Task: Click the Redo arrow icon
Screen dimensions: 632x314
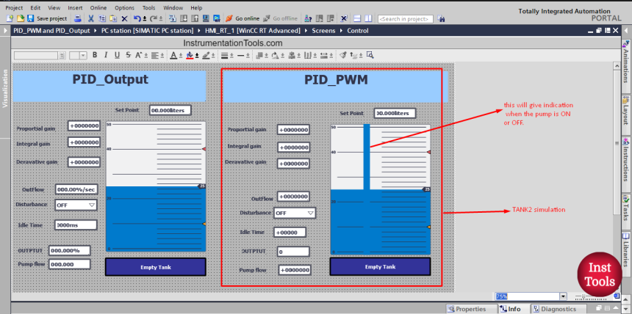Action: tap(154, 18)
